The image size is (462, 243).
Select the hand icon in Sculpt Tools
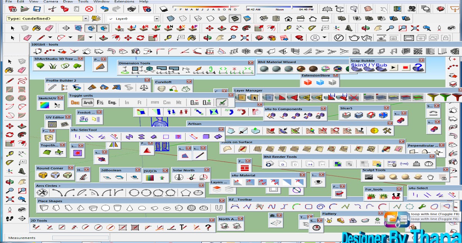pos(430,177)
